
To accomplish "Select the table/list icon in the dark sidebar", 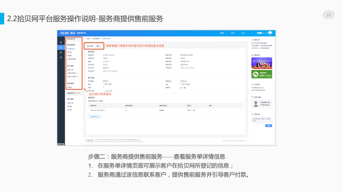I will (61, 42).
